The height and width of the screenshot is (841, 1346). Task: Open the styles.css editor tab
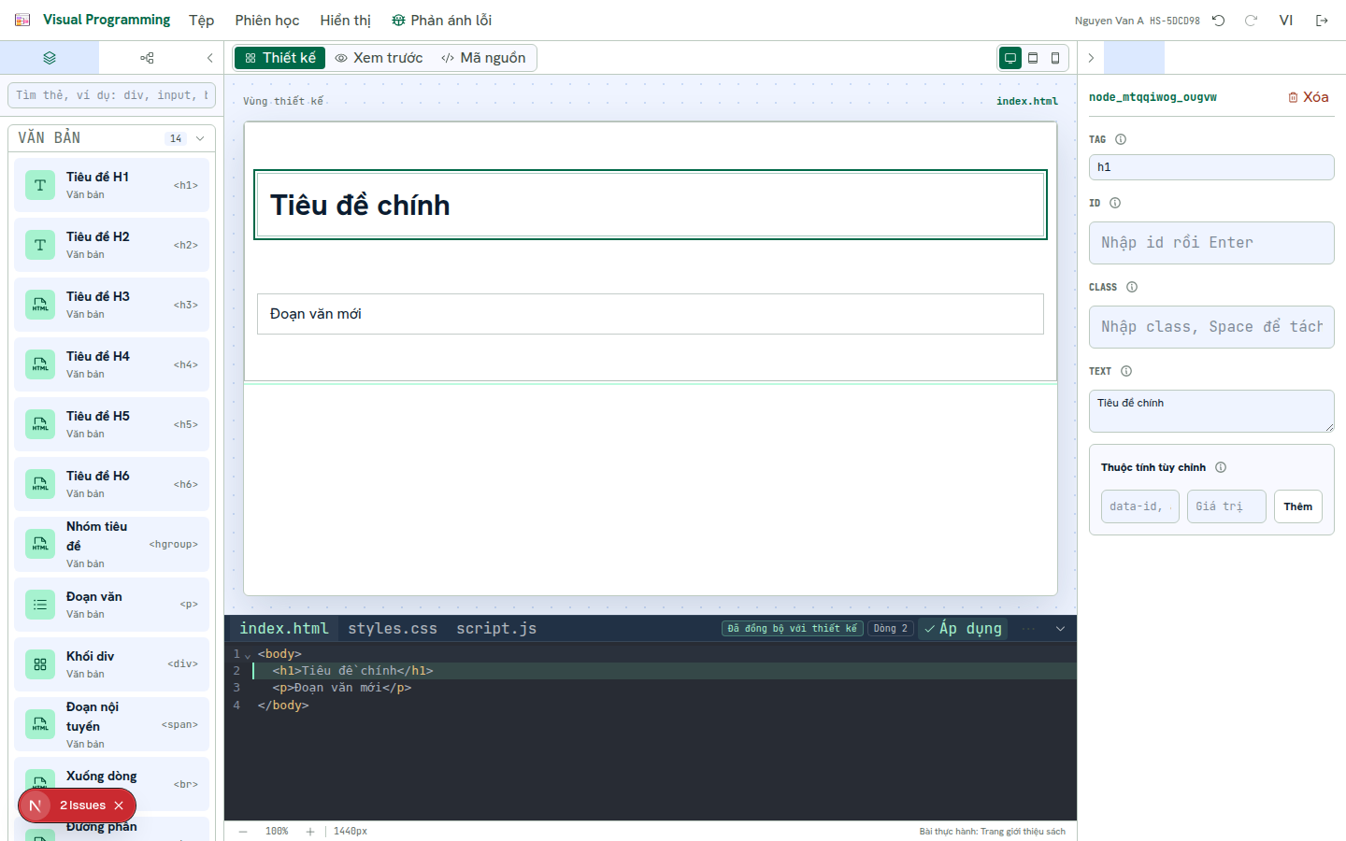pos(393,629)
